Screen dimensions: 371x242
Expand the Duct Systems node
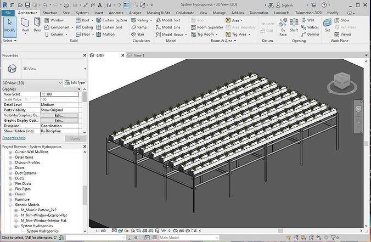coord(10,173)
